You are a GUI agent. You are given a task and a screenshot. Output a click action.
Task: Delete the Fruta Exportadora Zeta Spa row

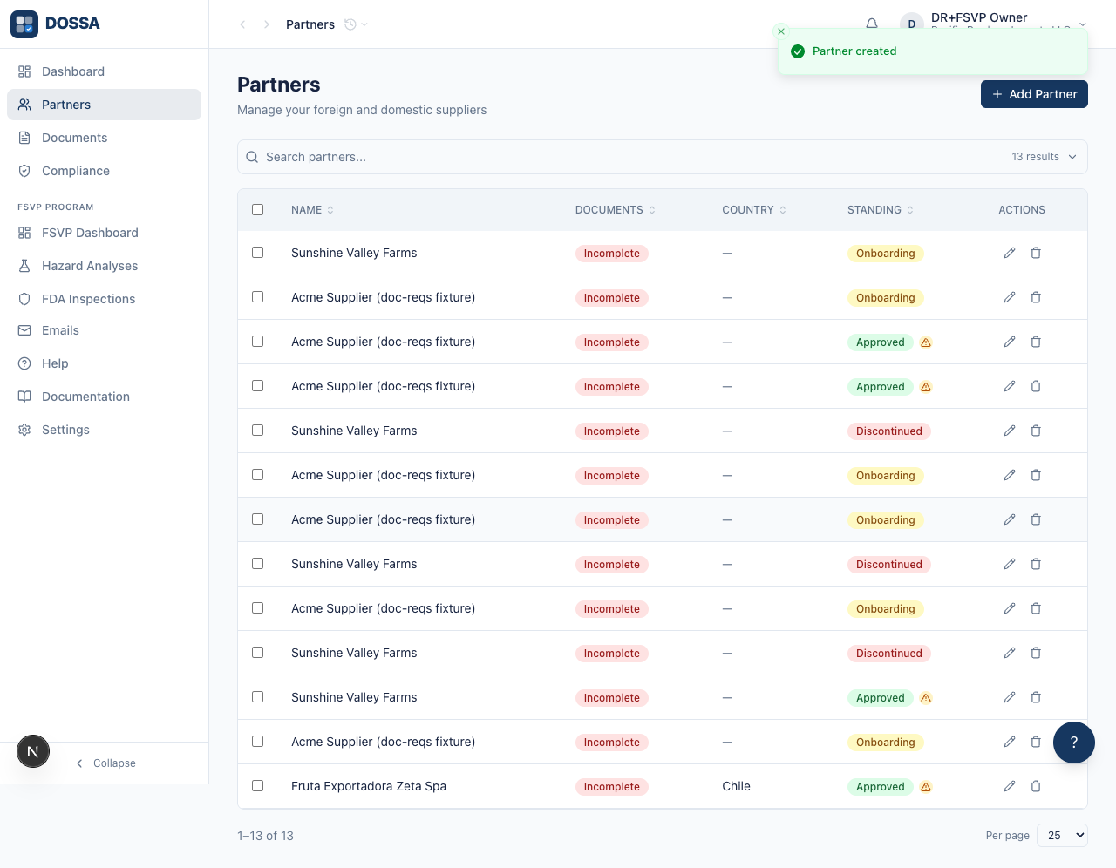tap(1036, 786)
